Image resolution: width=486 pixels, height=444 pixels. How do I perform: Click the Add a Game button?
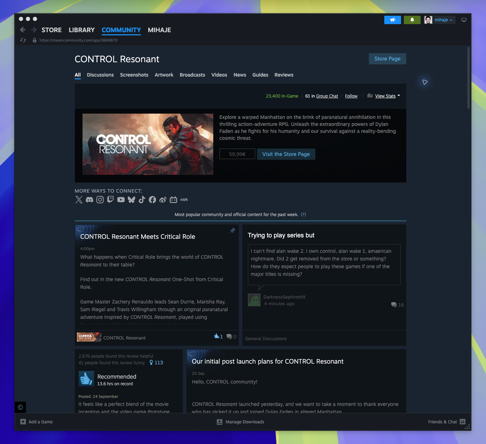(x=37, y=422)
